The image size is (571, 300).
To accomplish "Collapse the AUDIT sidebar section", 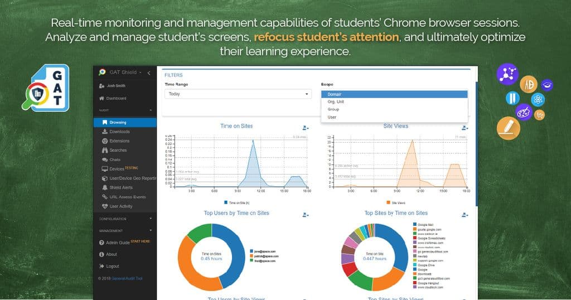I will tap(125, 110).
